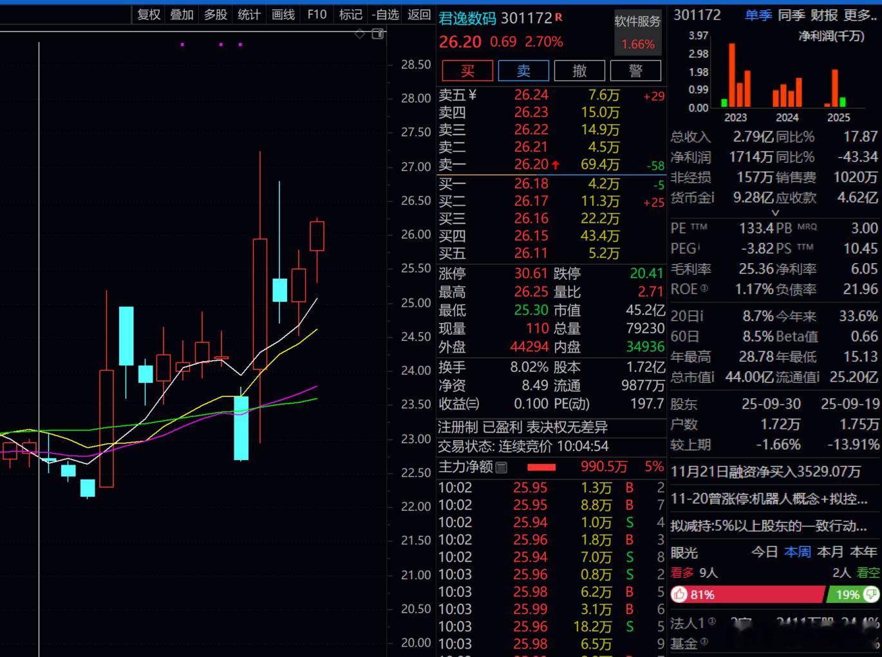Viewport: 882px width, 657px height.
Task: Click the 跌停 limit-down price 20.41
Action: click(x=646, y=273)
